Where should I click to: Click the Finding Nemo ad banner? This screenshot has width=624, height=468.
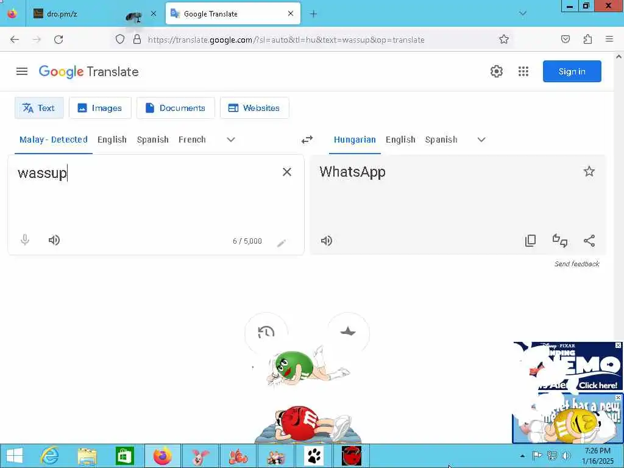[568, 366]
